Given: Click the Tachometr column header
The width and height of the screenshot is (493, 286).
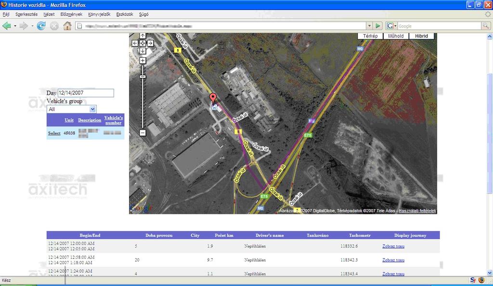Looking at the screenshot, I should tap(360, 236).
